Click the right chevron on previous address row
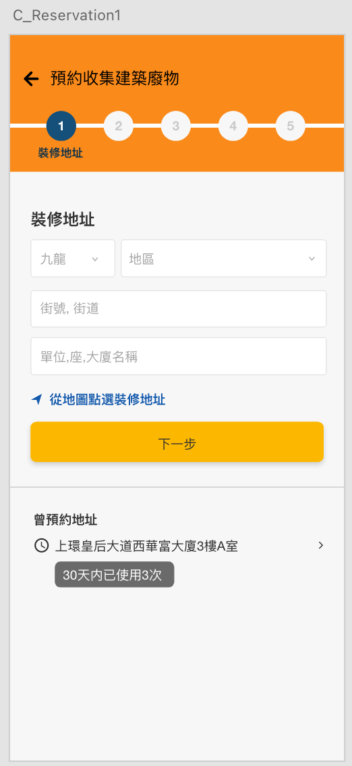Image resolution: width=352 pixels, height=766 pixels. tap(321, 545)
